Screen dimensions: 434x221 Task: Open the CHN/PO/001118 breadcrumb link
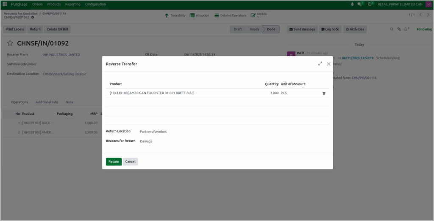pyautogui.click(x=54, y=14)
